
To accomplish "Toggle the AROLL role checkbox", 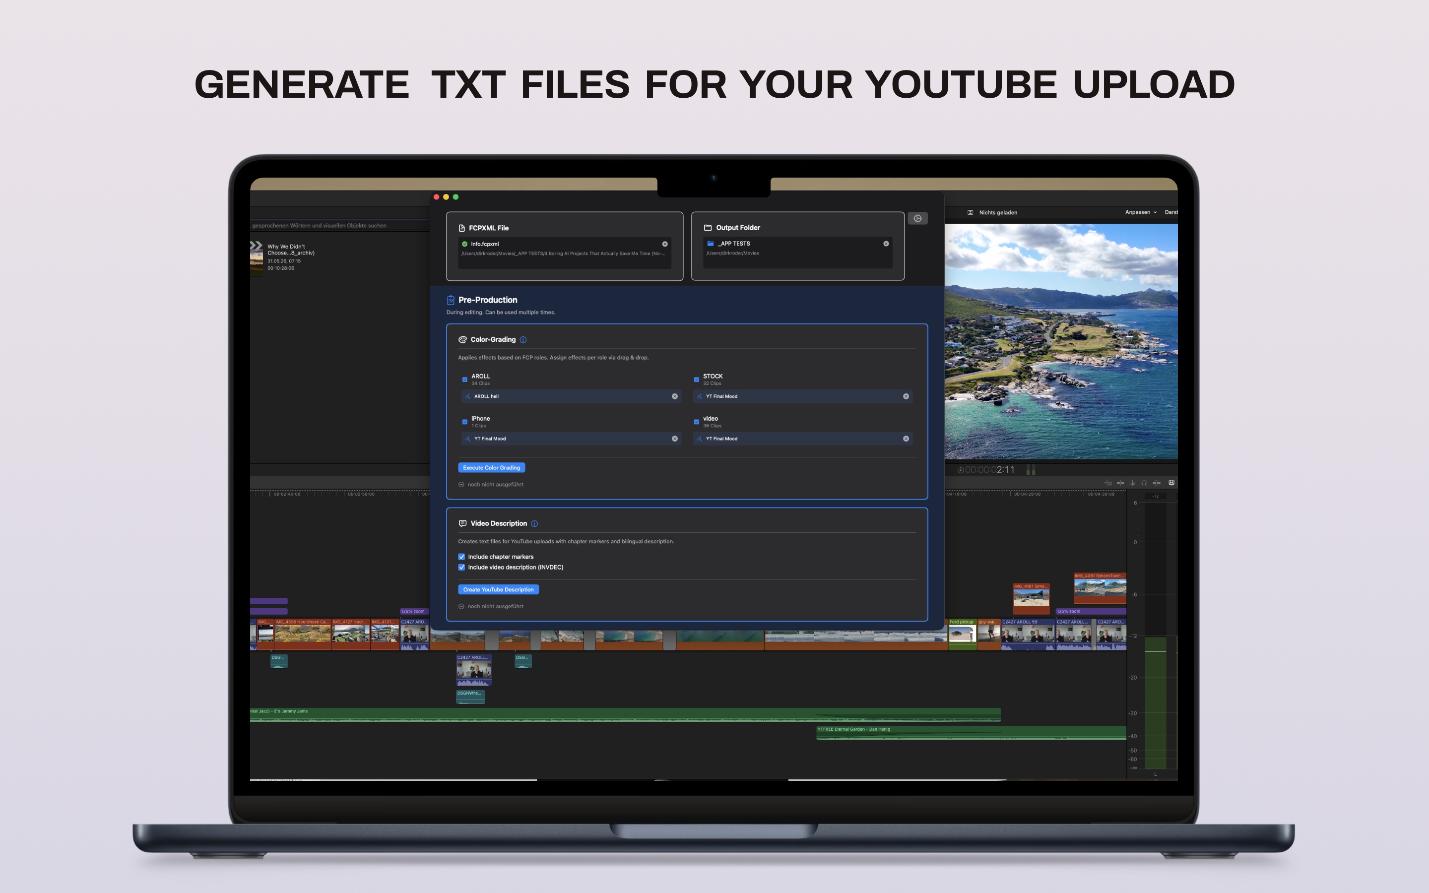I will (465, 379).
